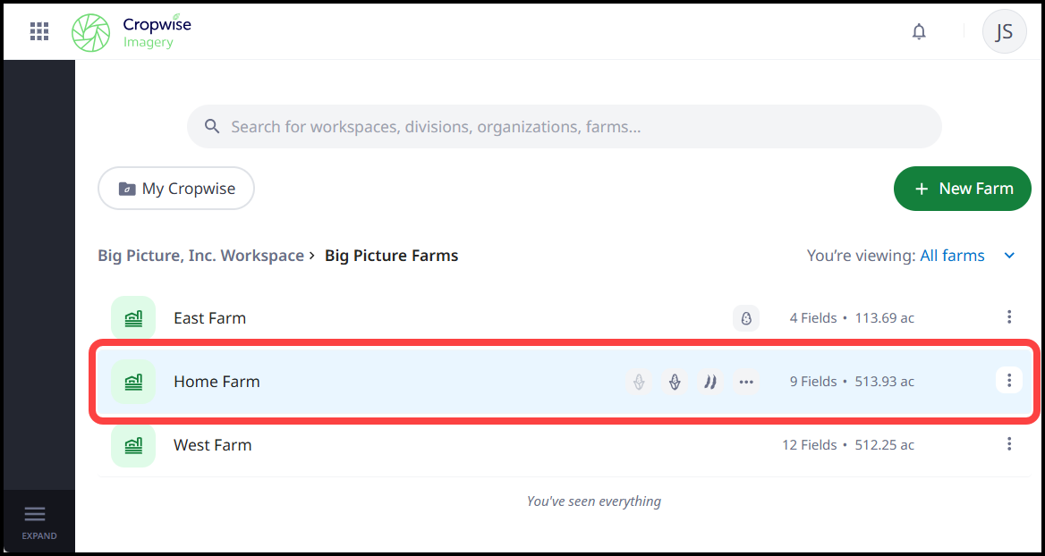1045x556 pixels.
Task: Toggle the faded corn crop icon on Home Farm
Action: pyautogui.click(x=639, y=381)
